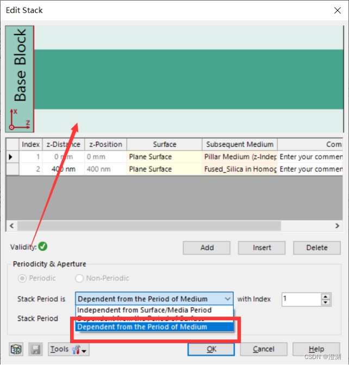Close the Edit Stack dialog
This screenshot has height=365, width=349.
click(338, 10)
